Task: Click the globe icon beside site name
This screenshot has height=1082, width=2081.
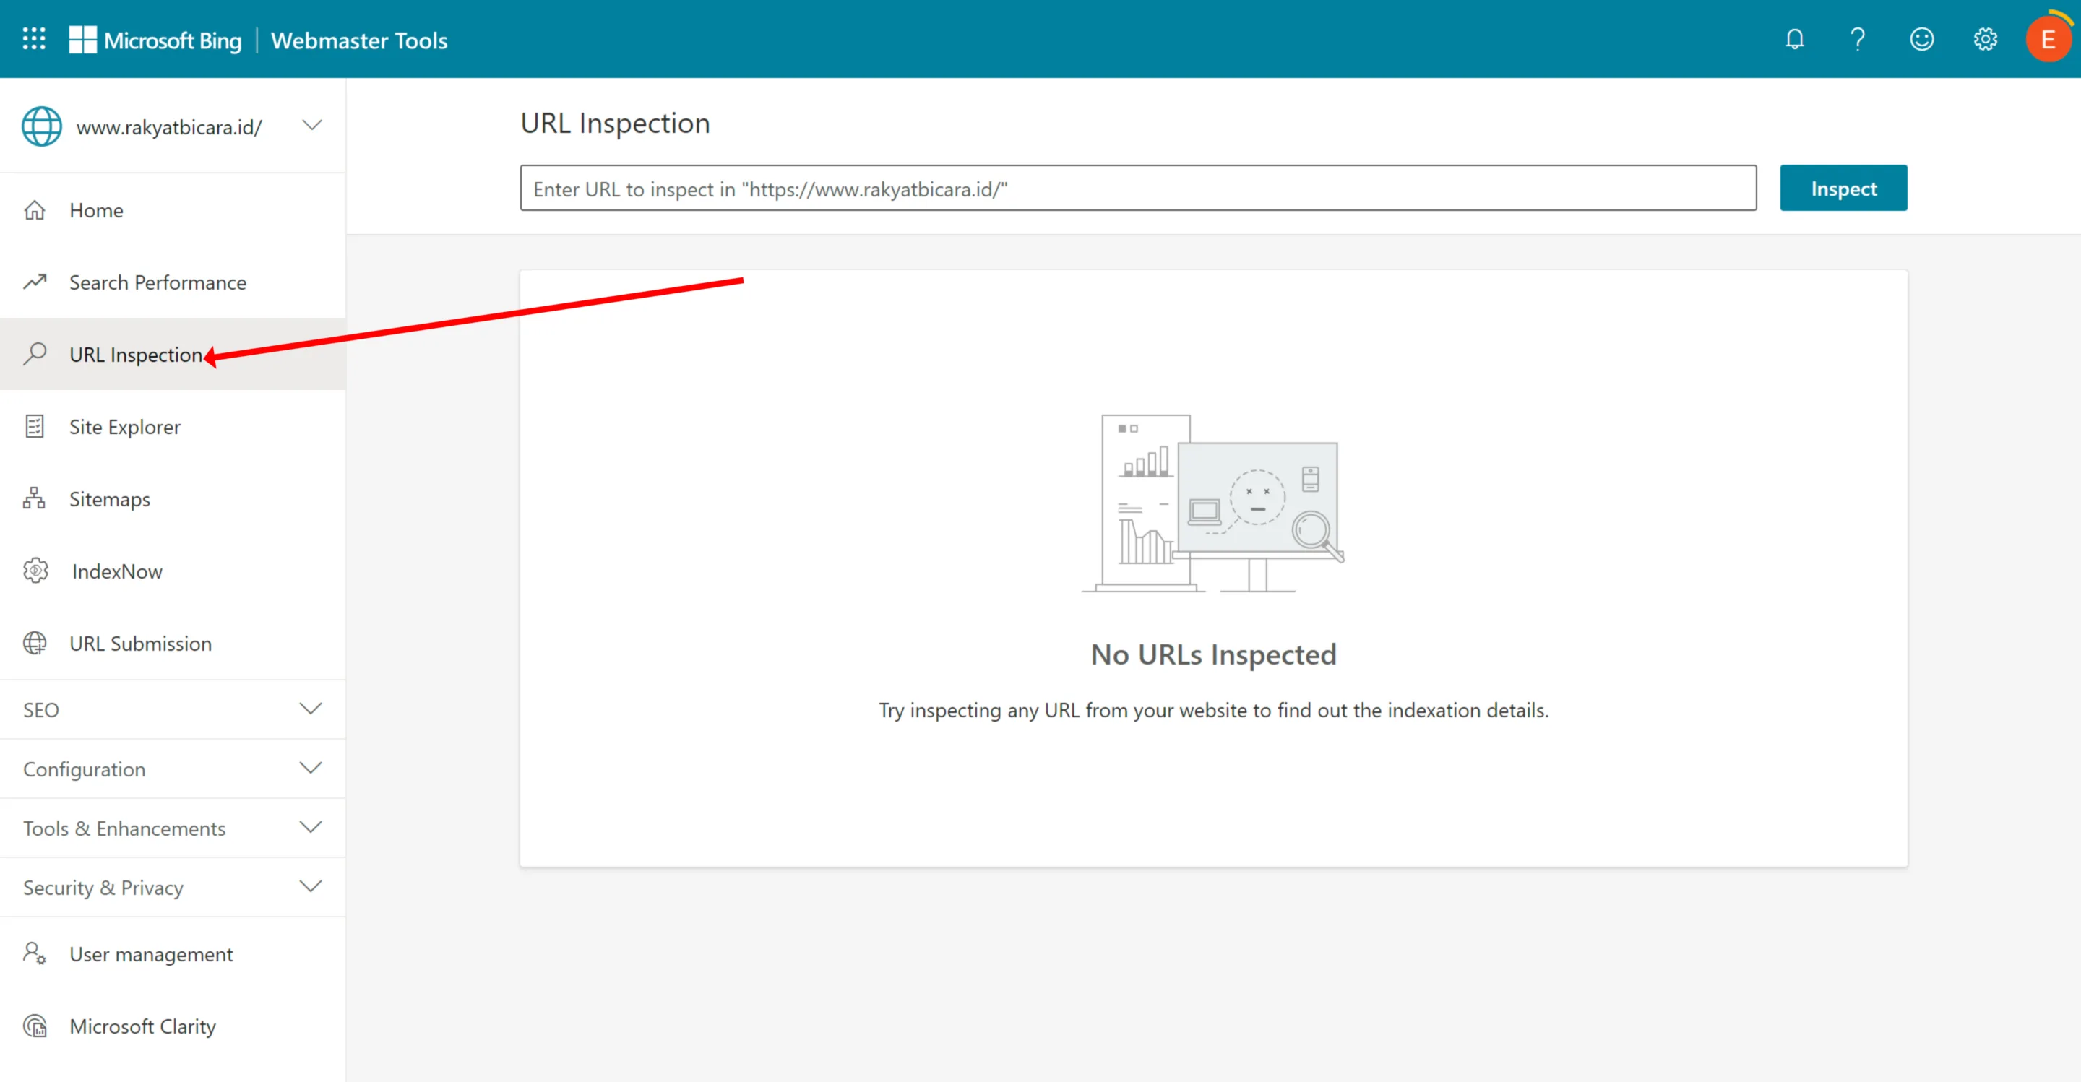Action: (41, 127)
